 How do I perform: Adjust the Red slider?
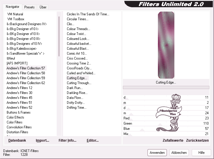pyautogui.click(x=166, y=118)
